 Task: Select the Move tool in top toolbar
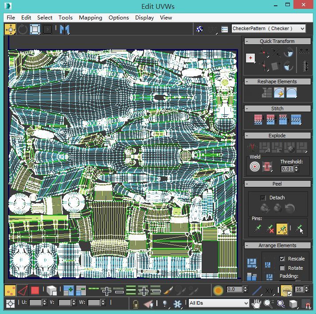pos(10,29)
